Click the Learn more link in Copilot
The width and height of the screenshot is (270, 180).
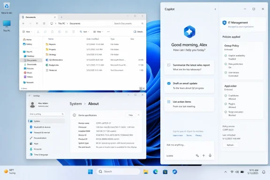(x=178, y=135)
